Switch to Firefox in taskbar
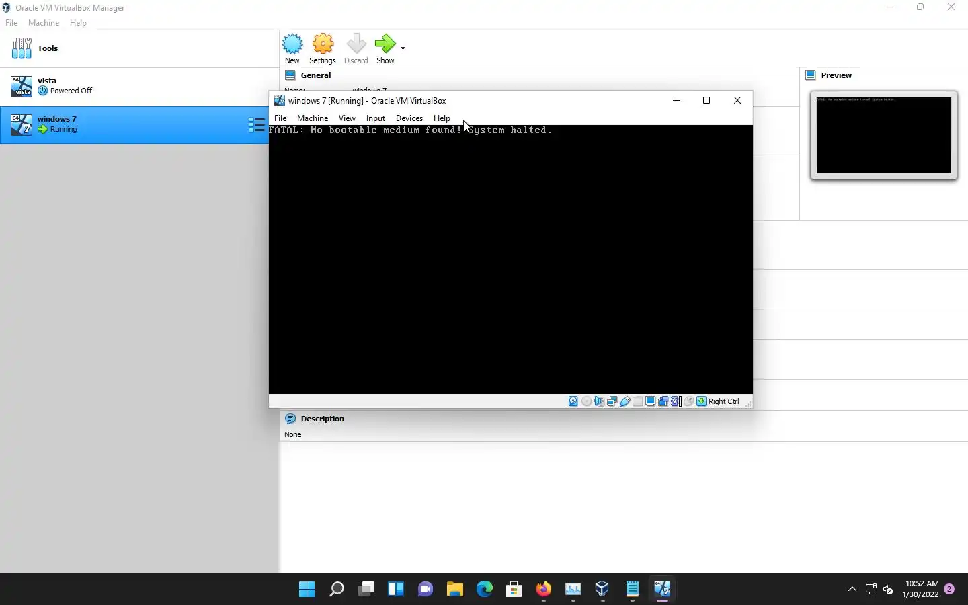The image size is (968, 605). 544,590
